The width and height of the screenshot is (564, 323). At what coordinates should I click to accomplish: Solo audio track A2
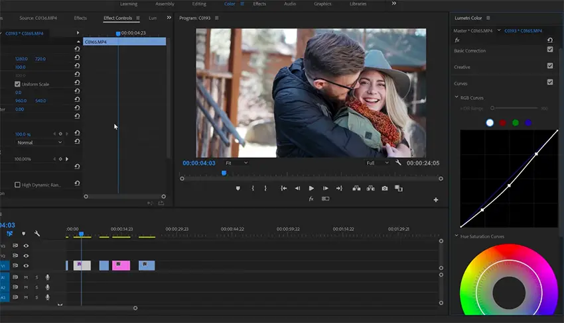pyautogui.click(x=36, y=287)
